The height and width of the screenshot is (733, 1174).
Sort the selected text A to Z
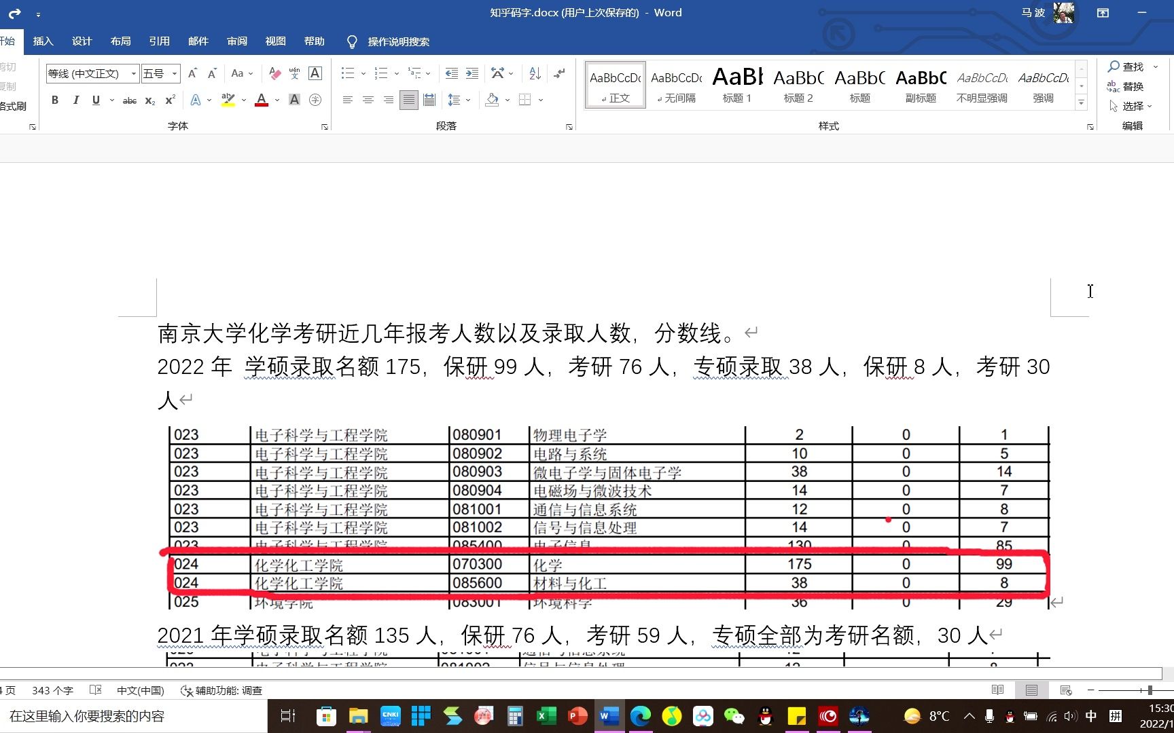click(535, 73)
